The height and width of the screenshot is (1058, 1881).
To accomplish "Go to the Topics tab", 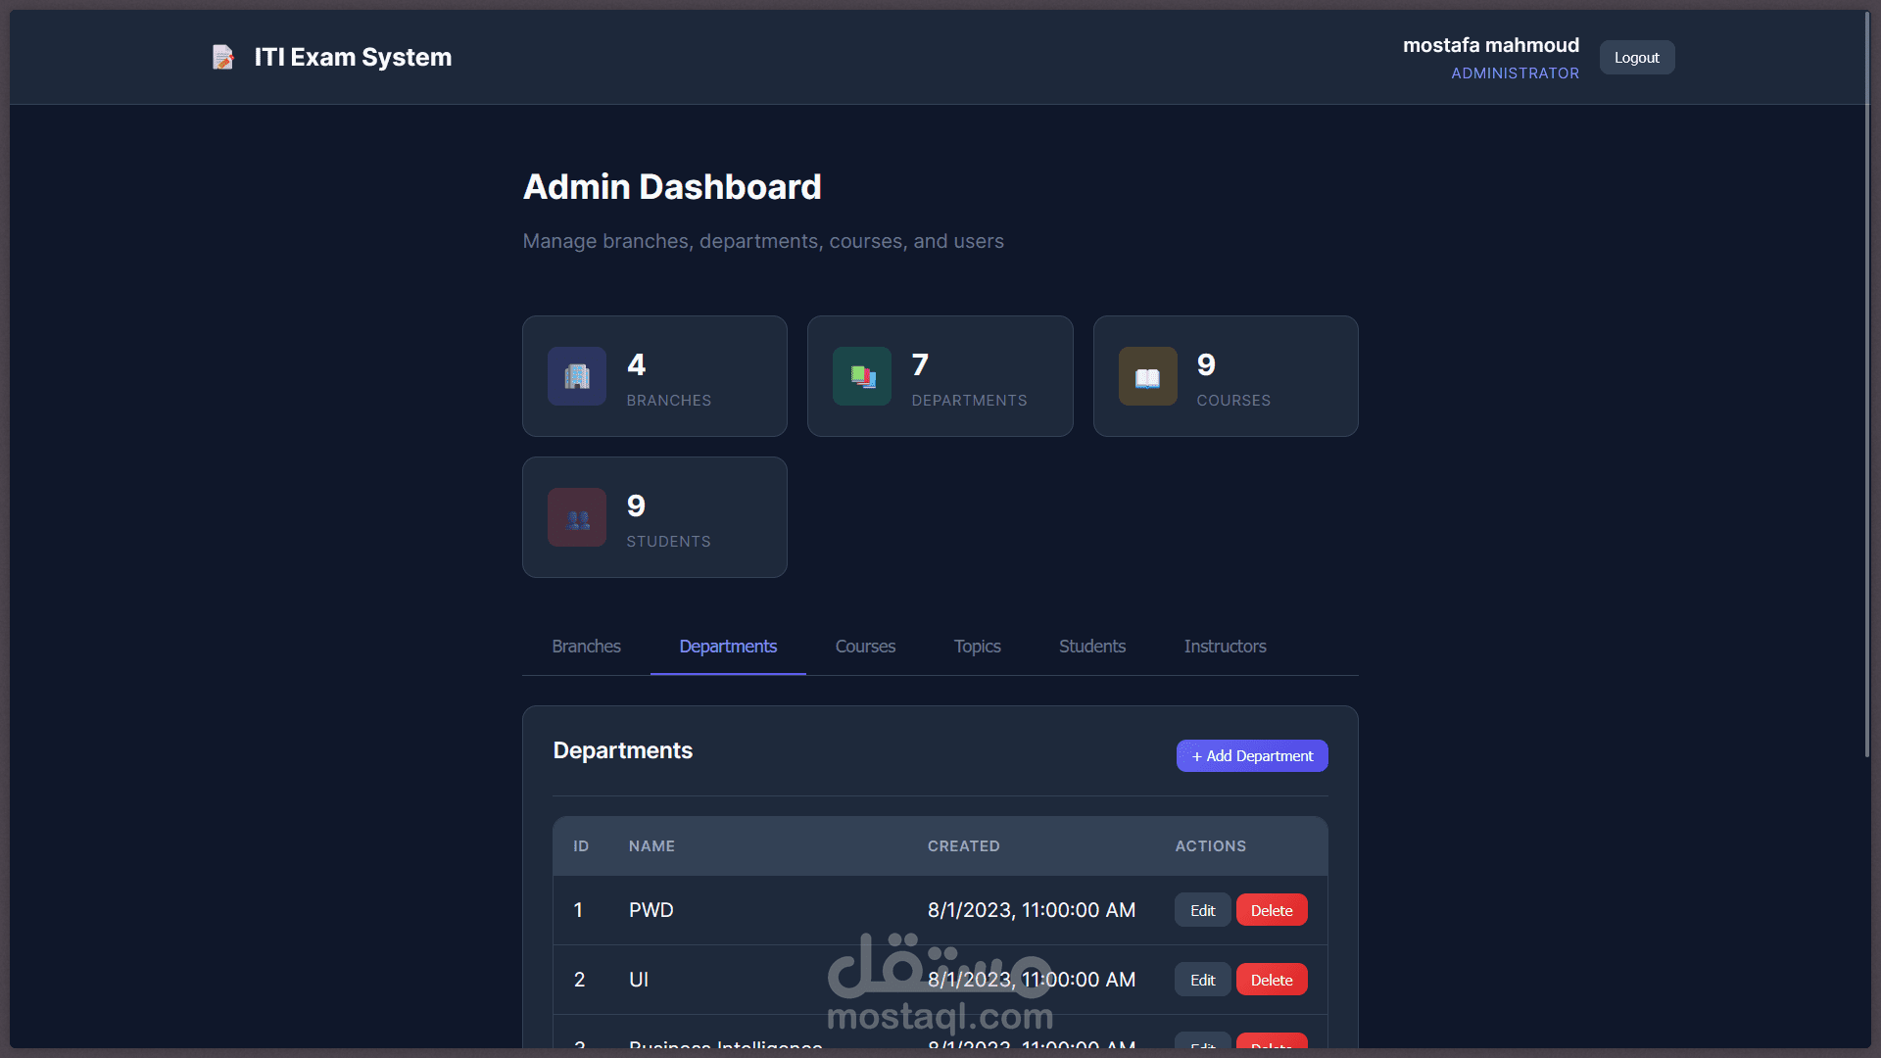I will (977, 647).
